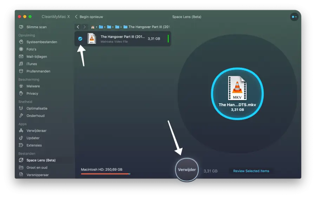Select Updater in the sidebar

[33, 138]
